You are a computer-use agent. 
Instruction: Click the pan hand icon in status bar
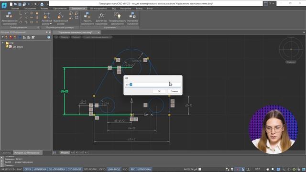268,169
